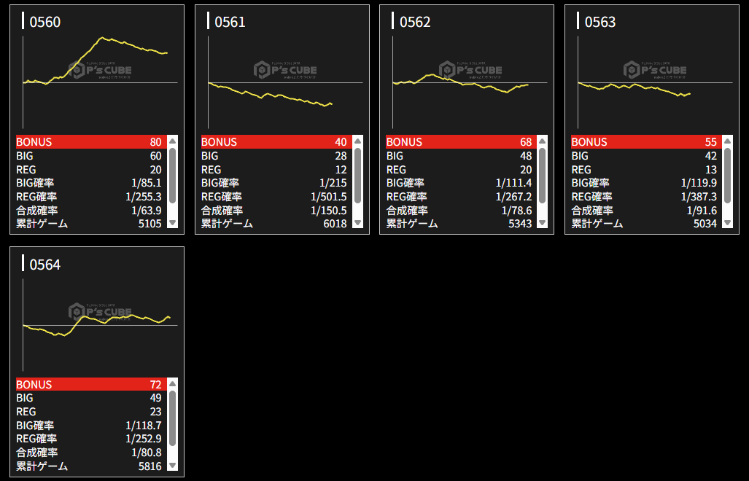
Task: Click REG count 12 in machine 0561
Action: pos(341,170)
